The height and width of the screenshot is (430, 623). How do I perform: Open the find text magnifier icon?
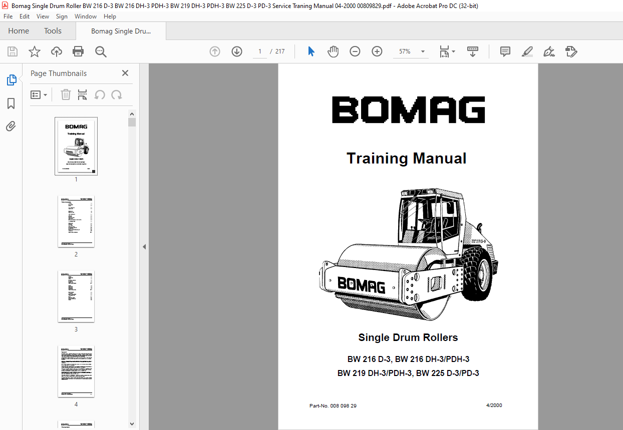[x=101, y=51]
